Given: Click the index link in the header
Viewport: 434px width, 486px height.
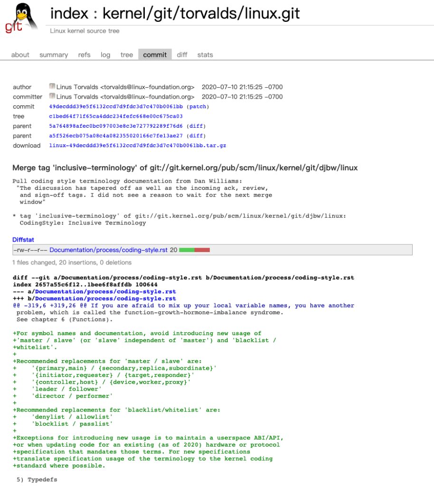Looking at the screenshot, I should coord(69,13).
